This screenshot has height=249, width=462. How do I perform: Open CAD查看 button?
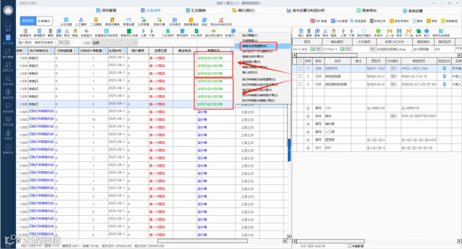point(339,21)
